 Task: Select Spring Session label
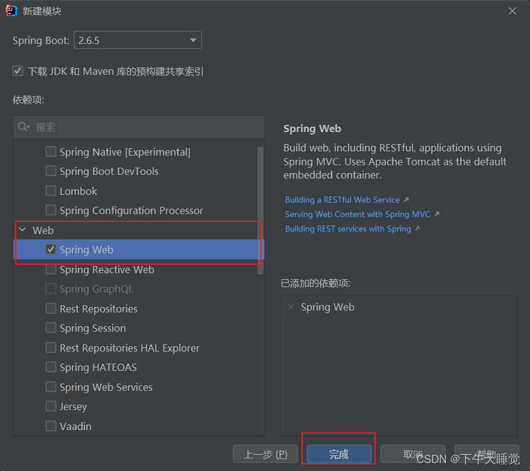[93, 328]
